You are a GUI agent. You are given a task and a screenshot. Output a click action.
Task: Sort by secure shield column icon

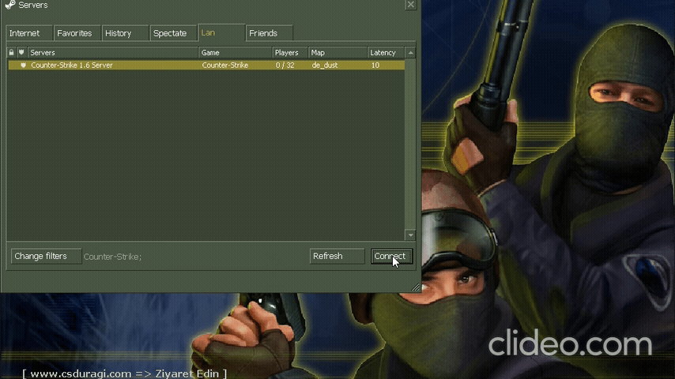(x=21, y=52)
